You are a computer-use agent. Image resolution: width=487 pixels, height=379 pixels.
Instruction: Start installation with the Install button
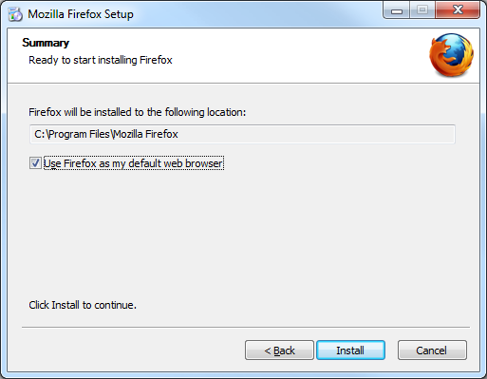click(350, 351)
